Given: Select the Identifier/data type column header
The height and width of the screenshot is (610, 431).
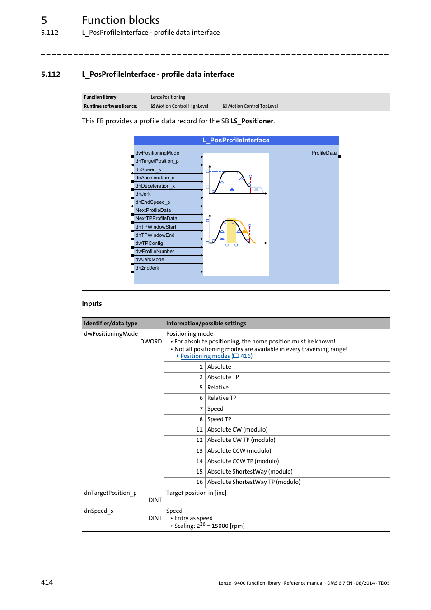Looking at the screenshot, I should click(111, 324).
